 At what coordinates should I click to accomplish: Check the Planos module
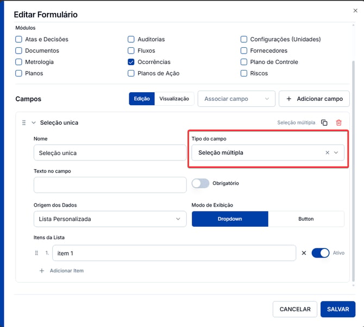[x=18, y=73]
